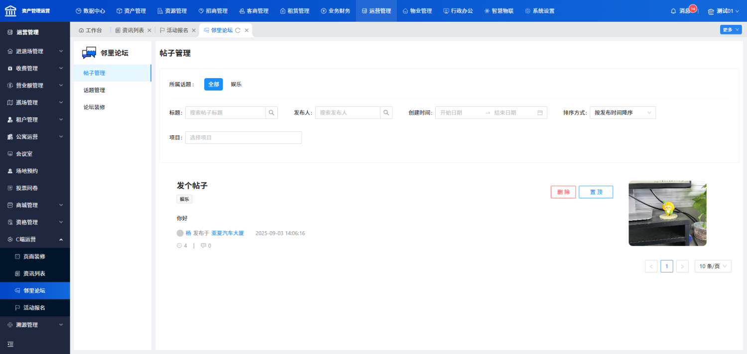Click the publisher search magnifier icon
Screen dimensions: 747x354
[x=386, y=113]
